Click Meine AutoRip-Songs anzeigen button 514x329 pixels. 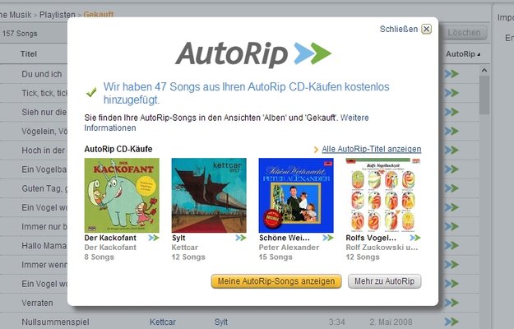[276, 281]
